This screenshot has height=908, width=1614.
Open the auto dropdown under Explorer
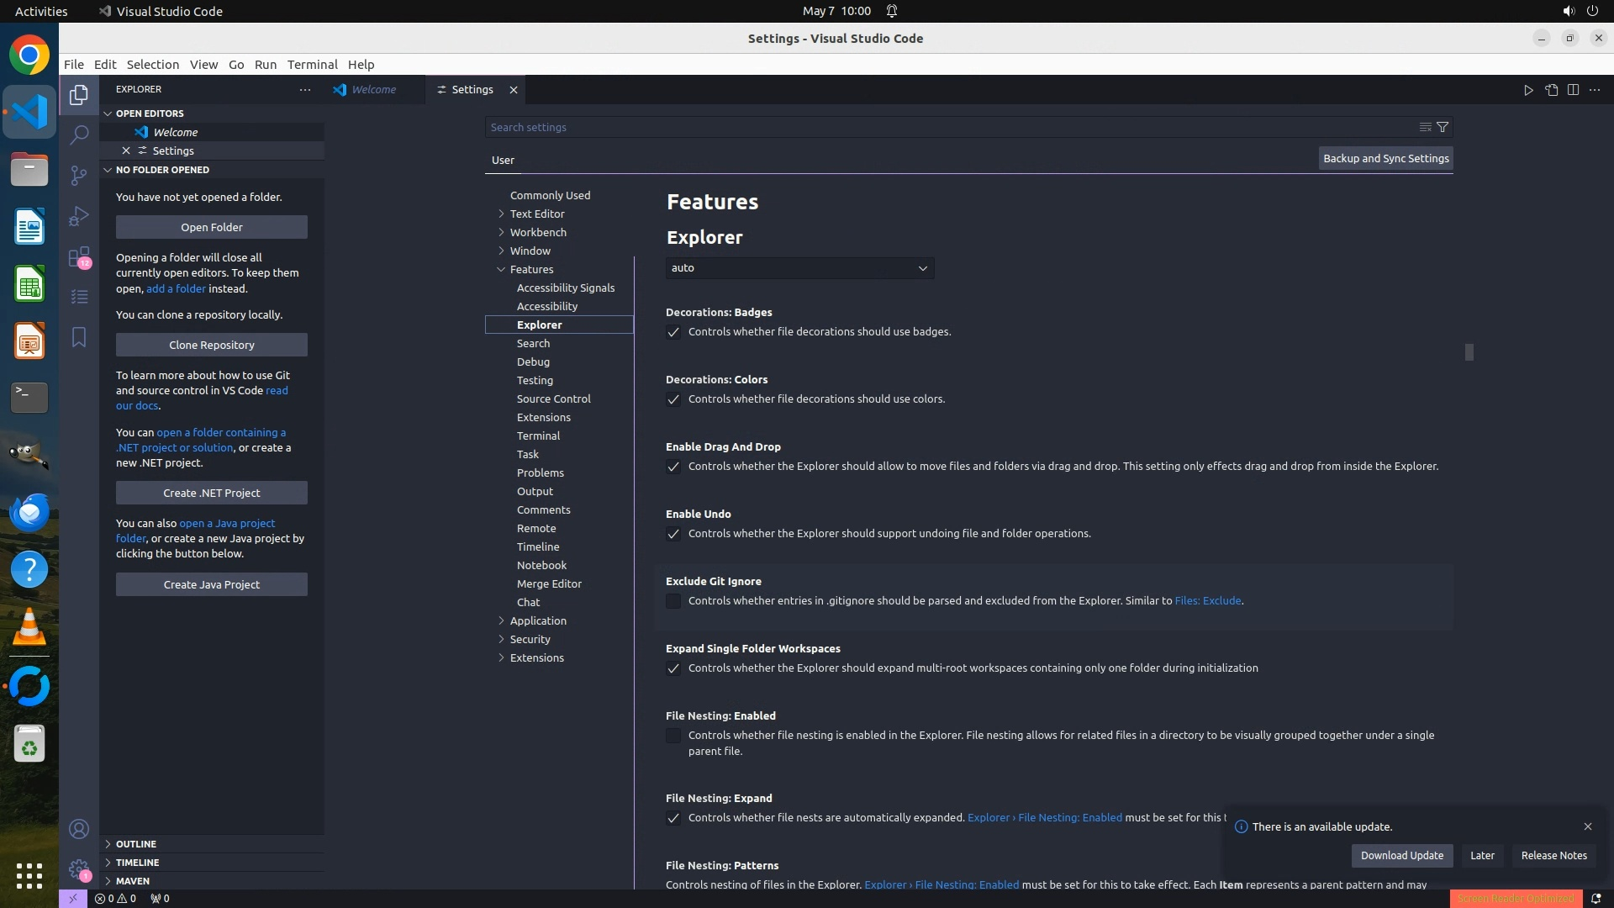pos(799,268)
